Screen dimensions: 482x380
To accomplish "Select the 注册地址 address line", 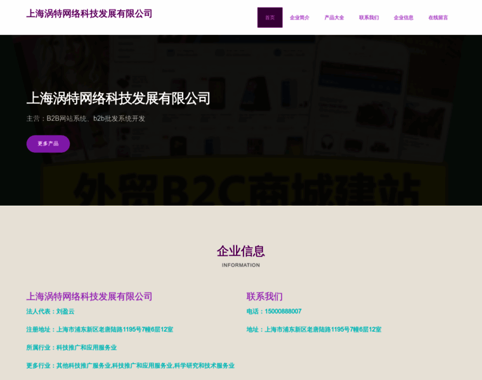I will coord(100,329).
